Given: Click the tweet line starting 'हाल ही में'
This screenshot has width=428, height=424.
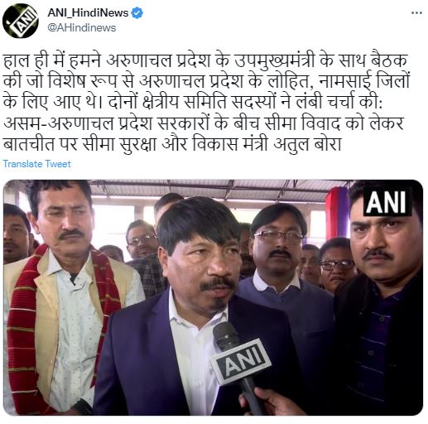Looking at the screenshot, I should (x=205, y=60).
